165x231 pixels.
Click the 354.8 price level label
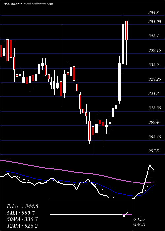[153, 13]
